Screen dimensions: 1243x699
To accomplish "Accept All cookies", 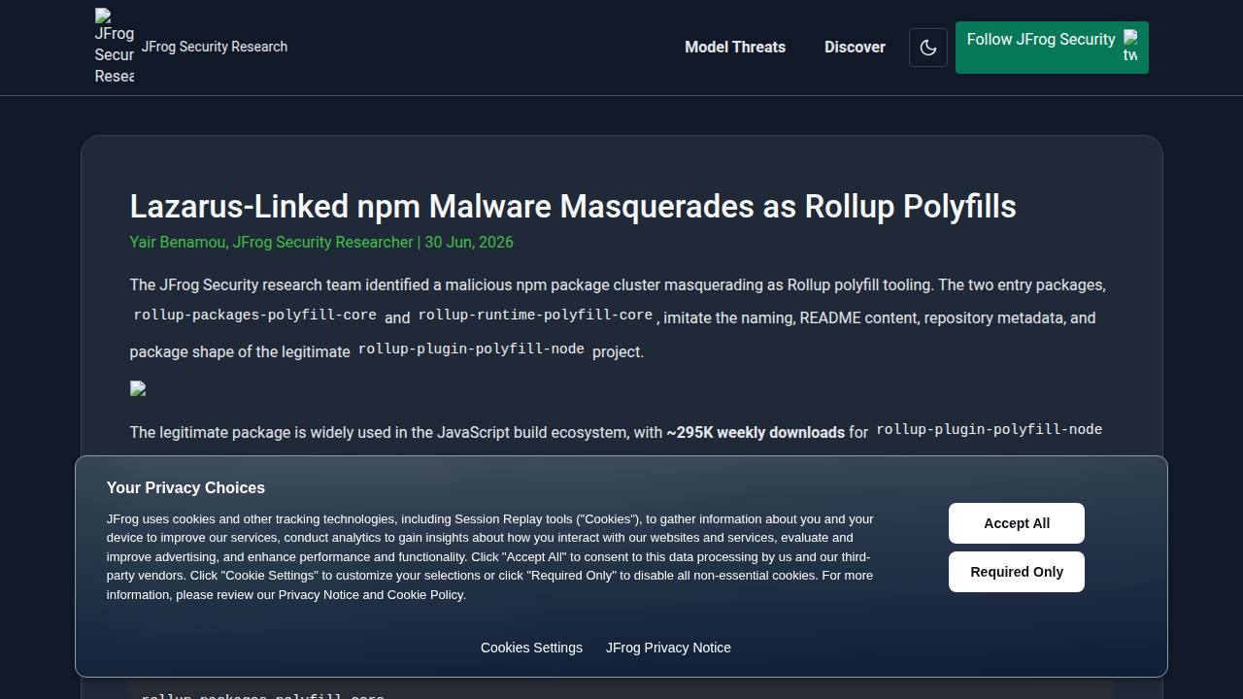I will [x=1017, y=523].
